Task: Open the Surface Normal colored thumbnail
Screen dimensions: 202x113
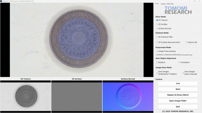Action: click(x=128, y=97)
